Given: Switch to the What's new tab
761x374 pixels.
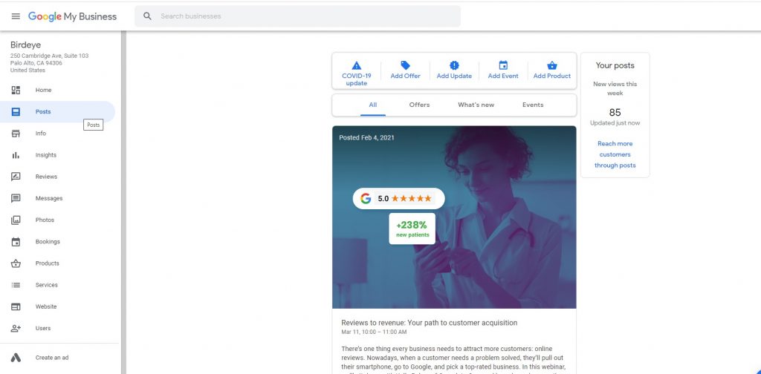Looking at the screenshot, I should point(476,105).
